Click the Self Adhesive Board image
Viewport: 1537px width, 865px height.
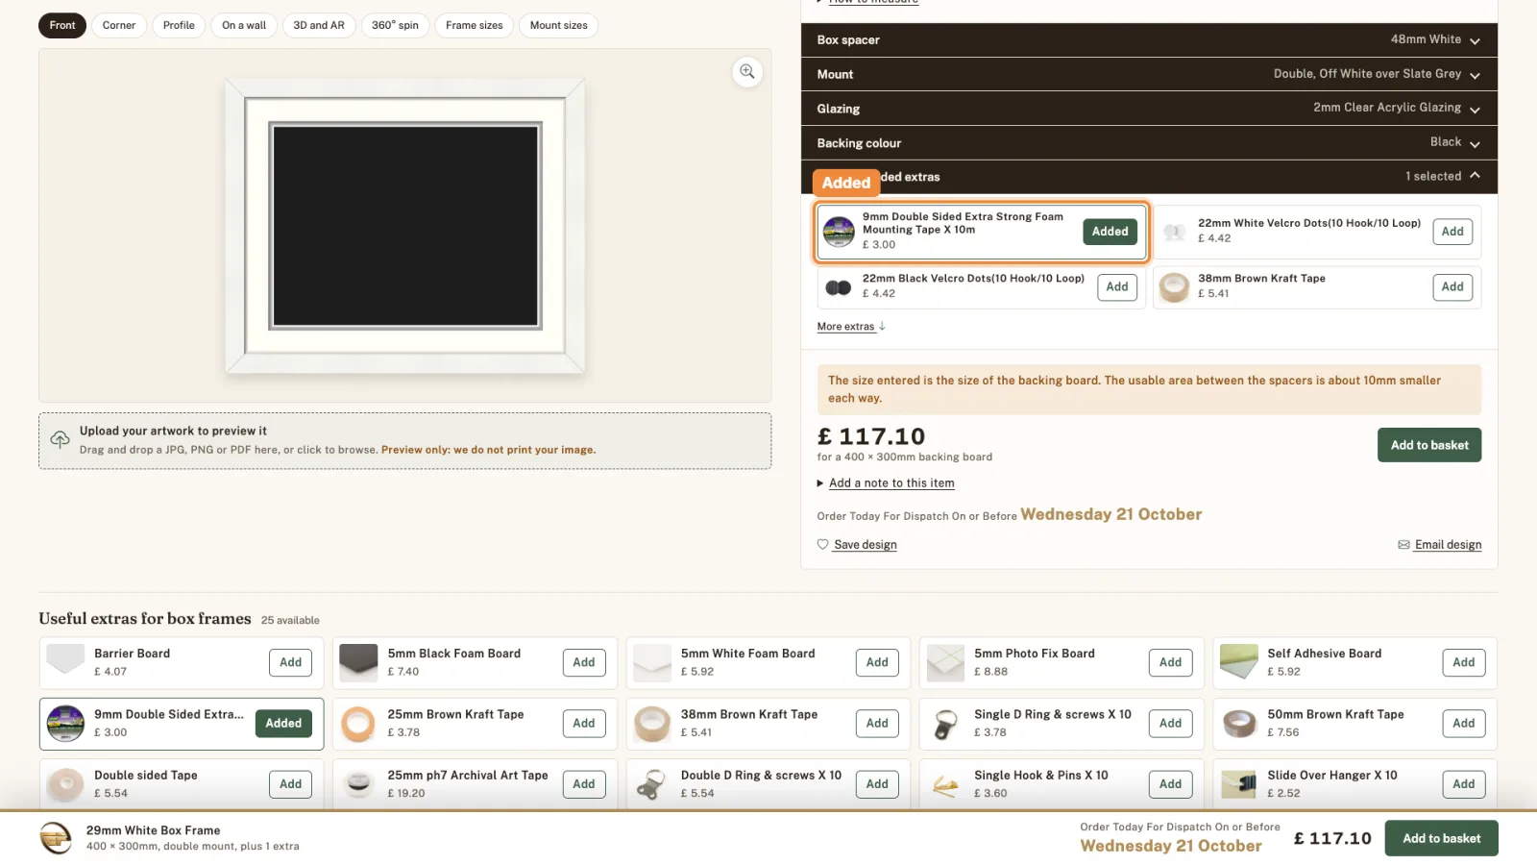[1239, 662]
